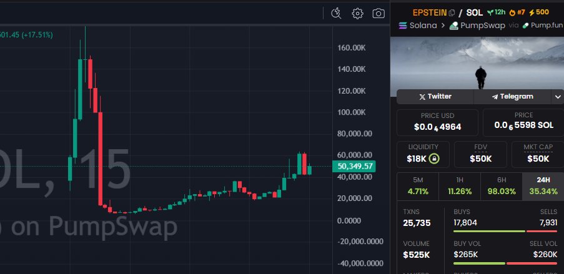Select the 24H timeframe tab
The height and width of the screenshot is (274, 564).
(x=543, y=187)
